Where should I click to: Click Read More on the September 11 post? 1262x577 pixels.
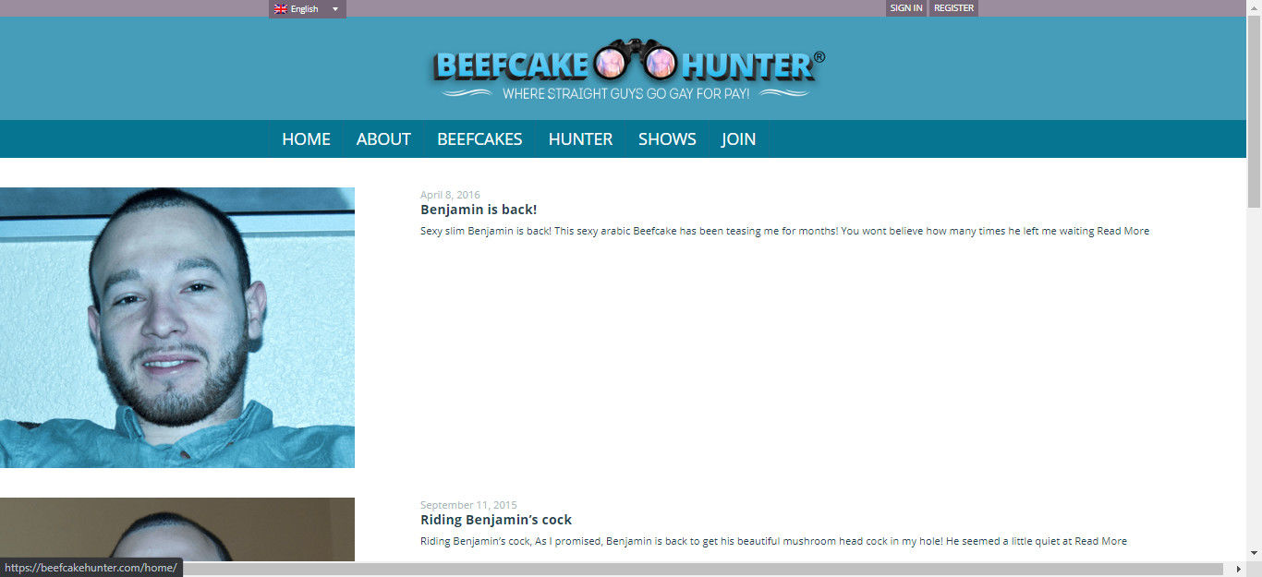[x=1100, y=541]
